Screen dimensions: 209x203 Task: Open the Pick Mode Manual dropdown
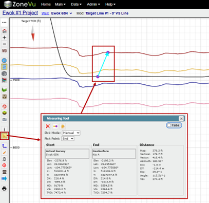tap(71, 133)
